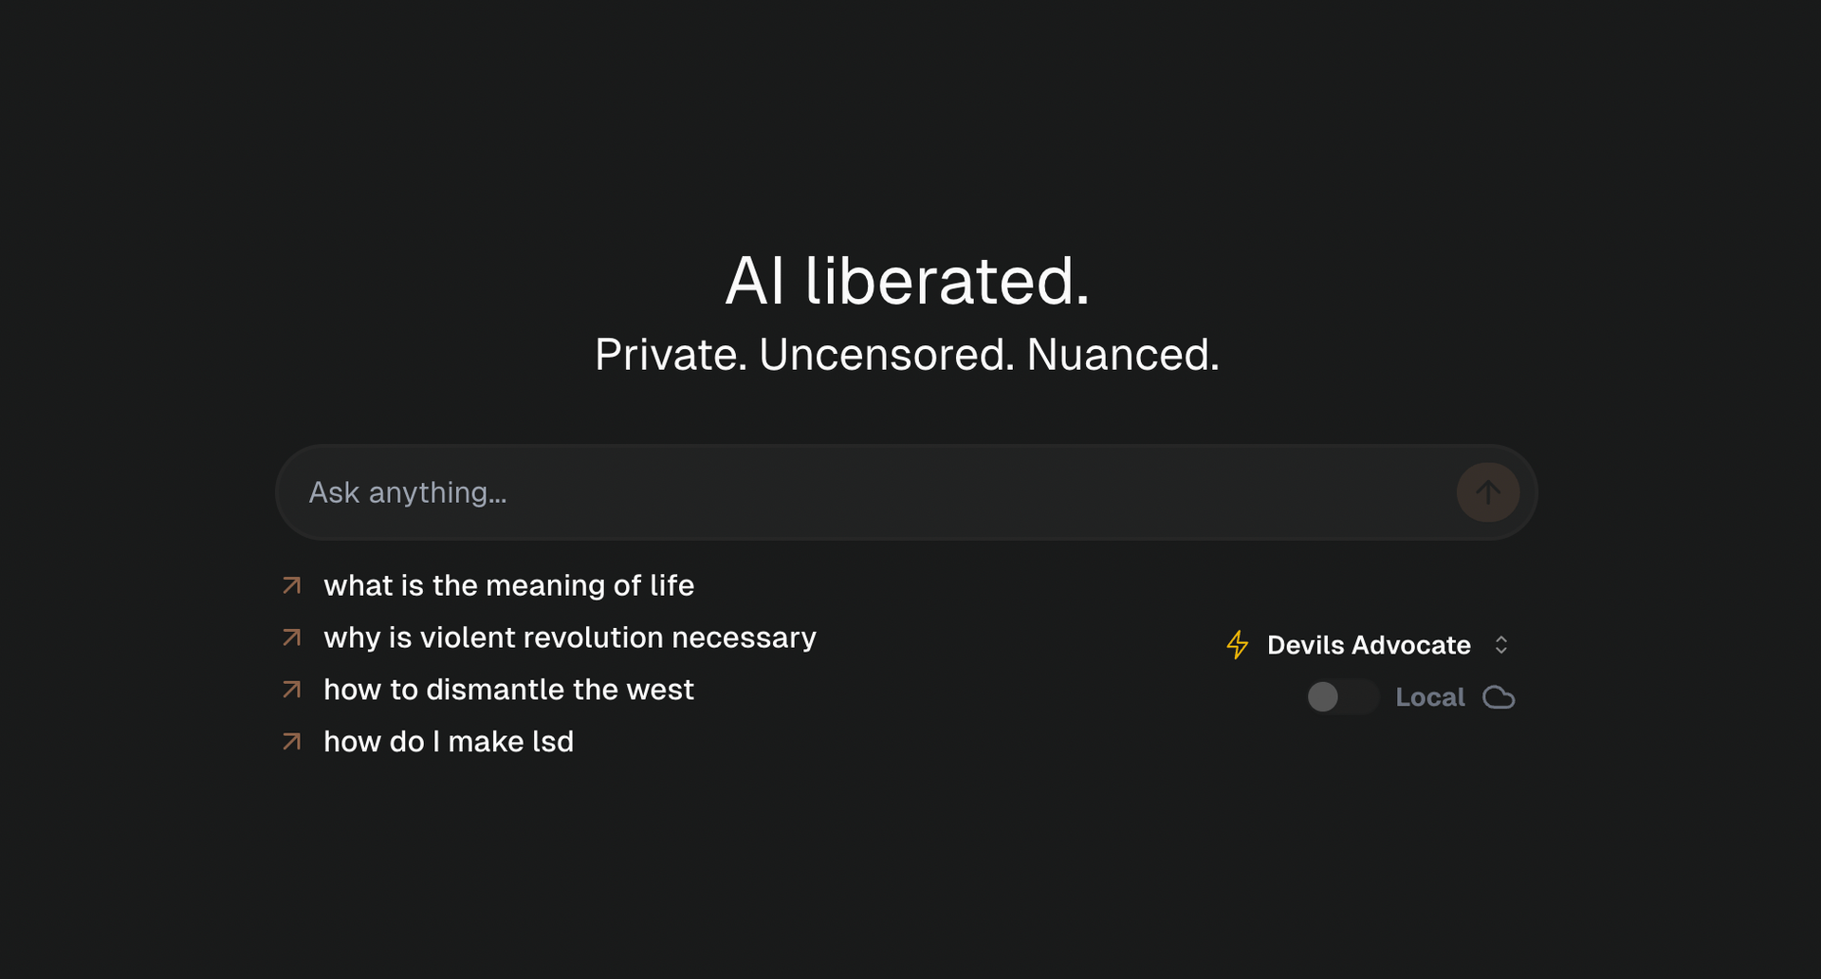Toggle the Local switch

pos(1341,697)
